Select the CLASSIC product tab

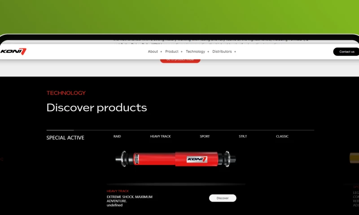[282, 137]
